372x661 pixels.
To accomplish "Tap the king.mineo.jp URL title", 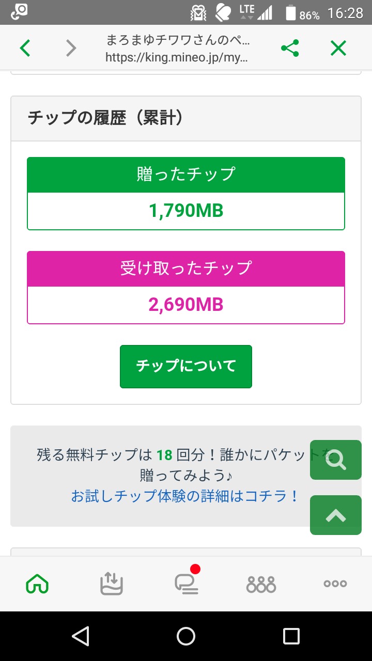I will 177,49.
